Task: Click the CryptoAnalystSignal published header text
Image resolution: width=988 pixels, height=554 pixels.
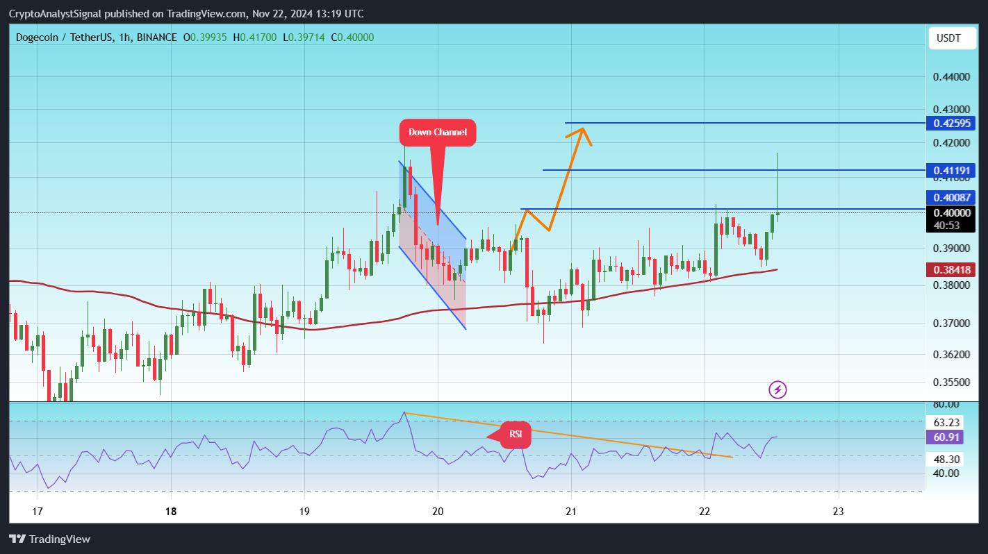Action: pyautogui.click(x=186, y=14)
